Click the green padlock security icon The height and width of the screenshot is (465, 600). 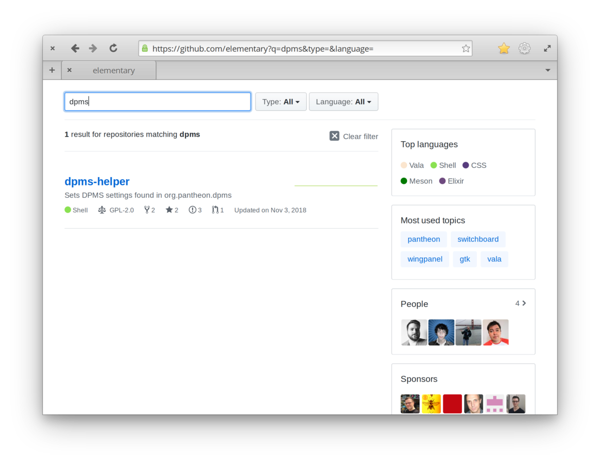[145, 48]
